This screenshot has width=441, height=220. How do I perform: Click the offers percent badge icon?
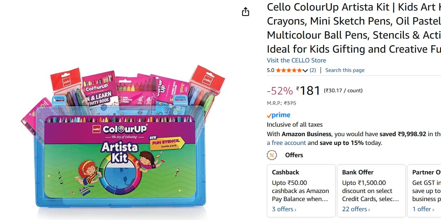(x=272, y=155)
